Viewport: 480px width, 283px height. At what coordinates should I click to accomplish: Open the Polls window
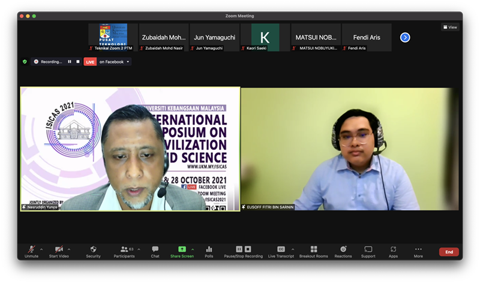coord(209,249)
